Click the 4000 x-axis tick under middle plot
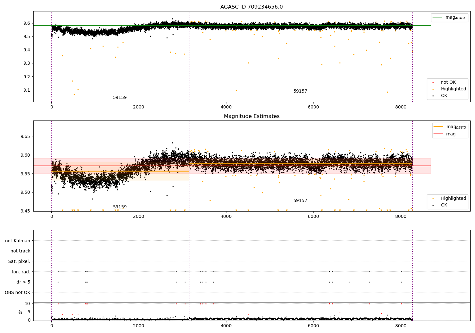475x333 pixels. (226, 217)
